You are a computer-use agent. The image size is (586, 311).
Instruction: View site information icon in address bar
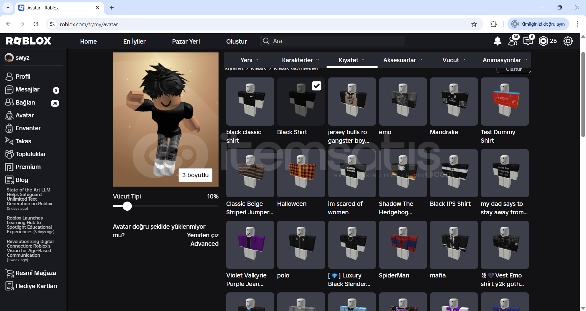click(52, 24)
